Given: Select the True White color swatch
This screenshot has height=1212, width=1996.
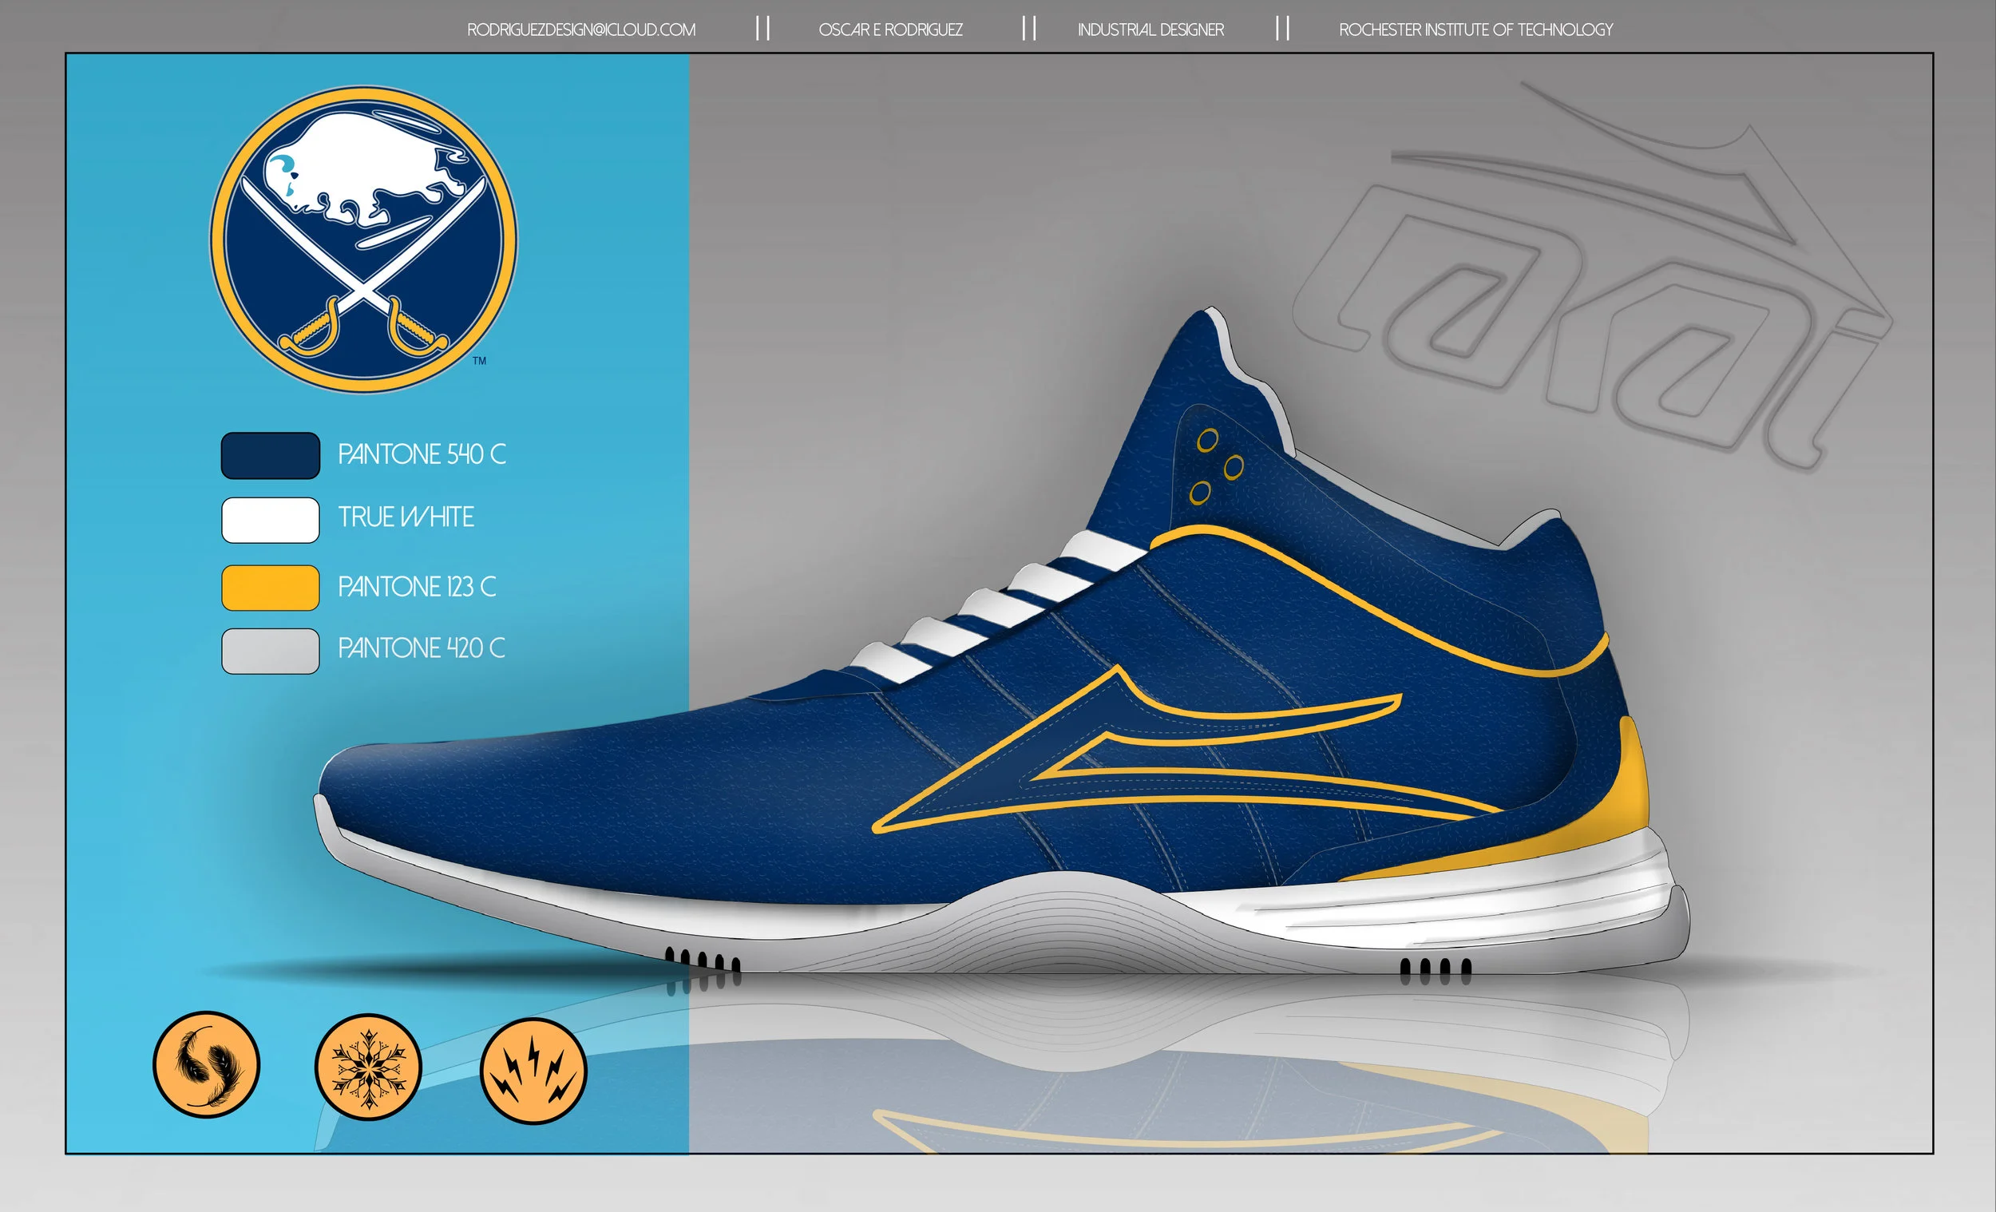Looking at the screenshot, I should [271, 520].
